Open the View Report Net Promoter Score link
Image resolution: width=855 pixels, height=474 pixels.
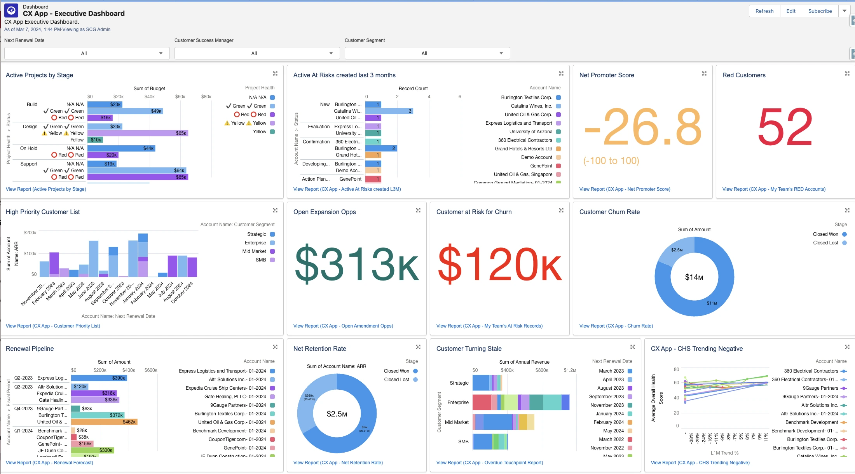pos(625,189)
